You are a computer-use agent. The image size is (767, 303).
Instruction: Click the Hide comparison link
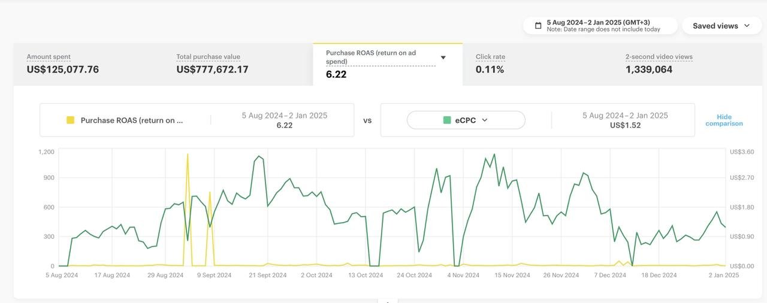pos(724,120)
